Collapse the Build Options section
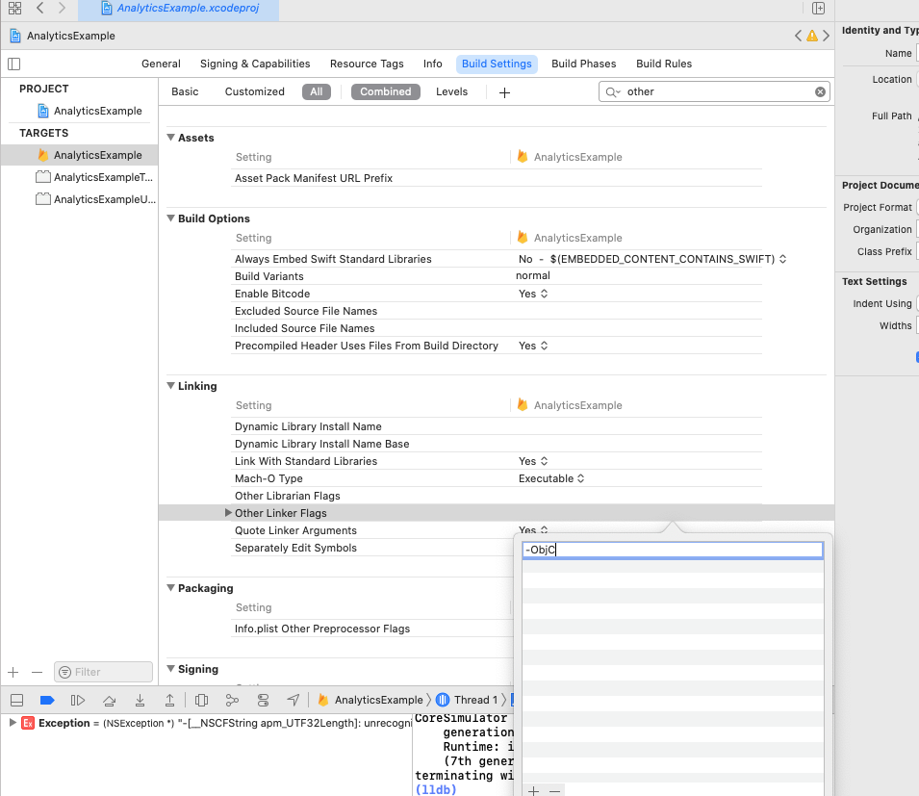The image size is (919, 796). pos(171,218)
